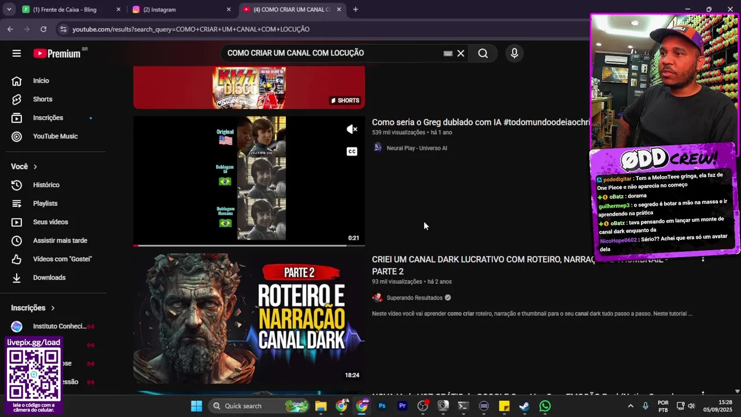Seek on the Greg preview progress bar
Screen dimensions: 741x417
point(249,246)
